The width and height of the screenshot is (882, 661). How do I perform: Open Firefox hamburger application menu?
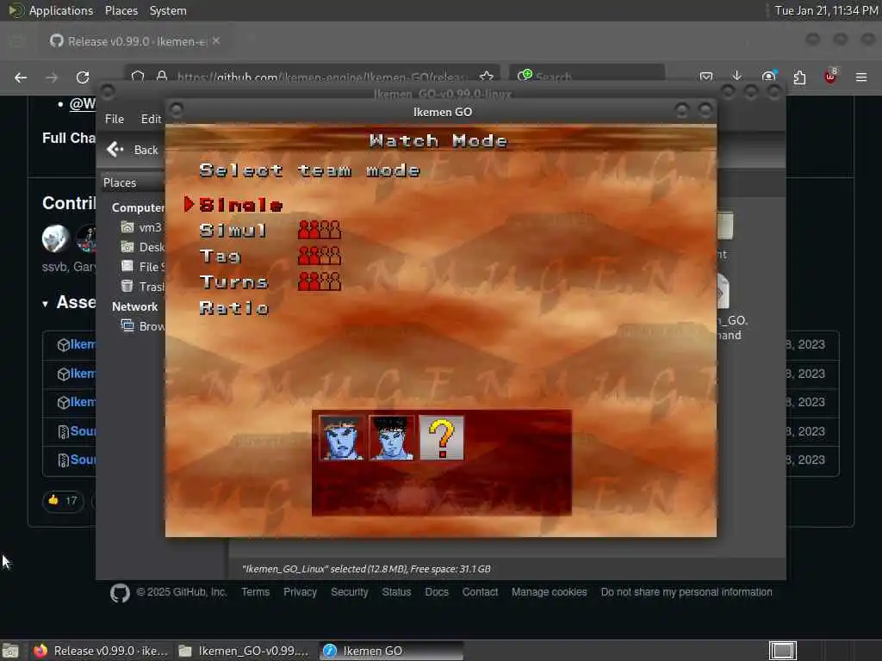tap(861, 77)
